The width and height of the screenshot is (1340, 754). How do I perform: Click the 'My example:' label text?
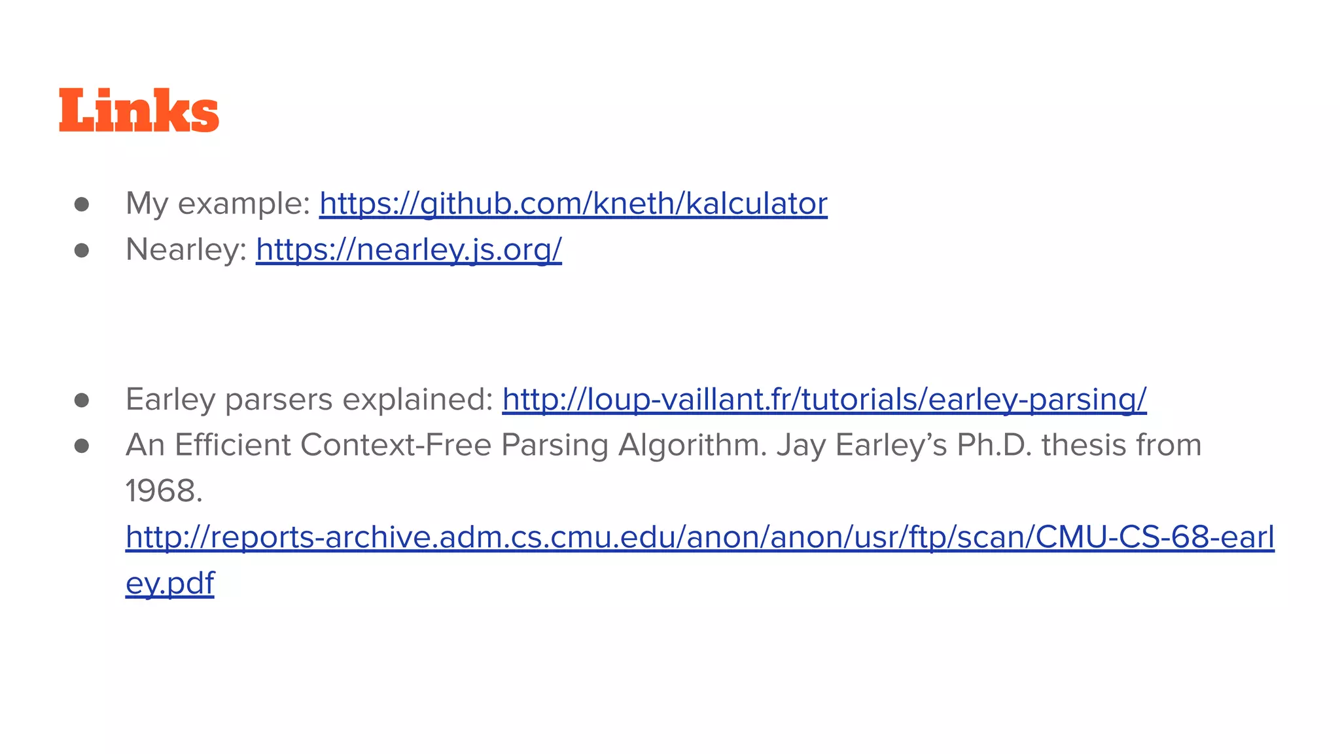click(x=218, y=204)
